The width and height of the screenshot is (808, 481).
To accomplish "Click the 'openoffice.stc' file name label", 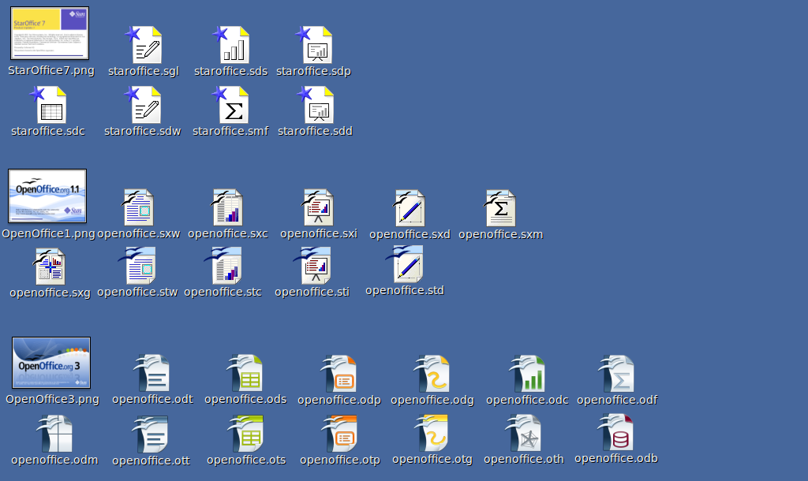I will (223, 292).
